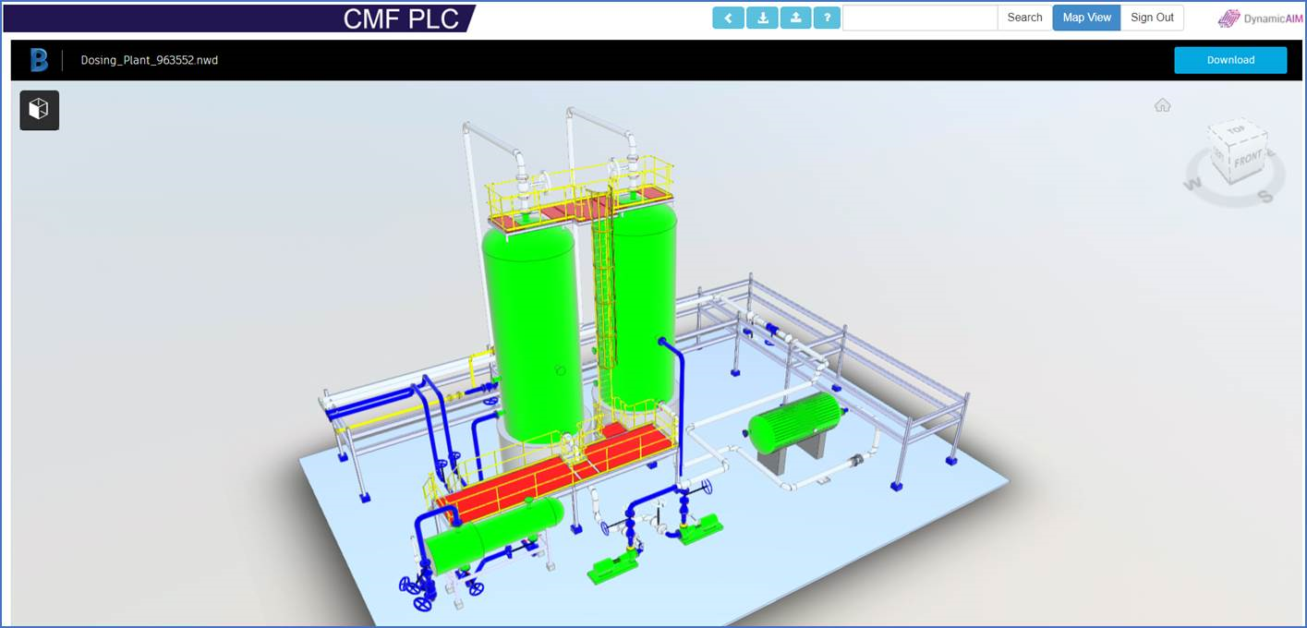Click the CMF PLC header logo
The width and height of the screenshot is (1307, 628).
(x=402, y=18)
